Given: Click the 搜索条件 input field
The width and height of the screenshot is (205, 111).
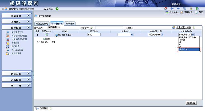Looking at the screenshot, I should pos(109,27).
